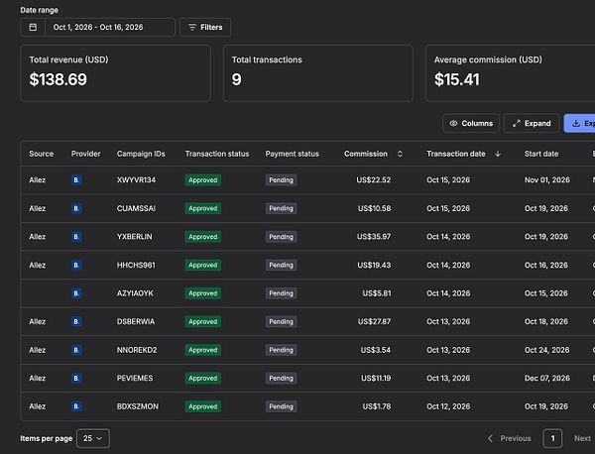Screen dimensions: 595x454
Task: Go to Previous page
Action: point(510,438)
